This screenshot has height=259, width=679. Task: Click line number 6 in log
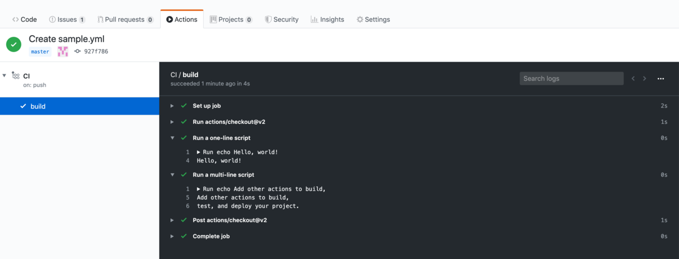[x=187, y=206]
